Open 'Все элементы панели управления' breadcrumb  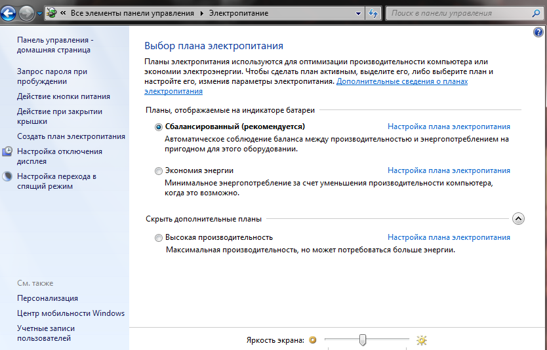(x=132, y=13)
